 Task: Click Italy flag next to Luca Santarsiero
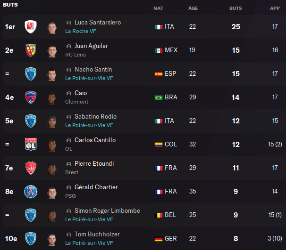[159, 27]
